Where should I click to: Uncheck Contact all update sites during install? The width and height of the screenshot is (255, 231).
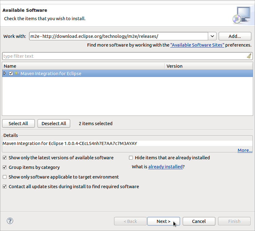(x=5, y=187)
